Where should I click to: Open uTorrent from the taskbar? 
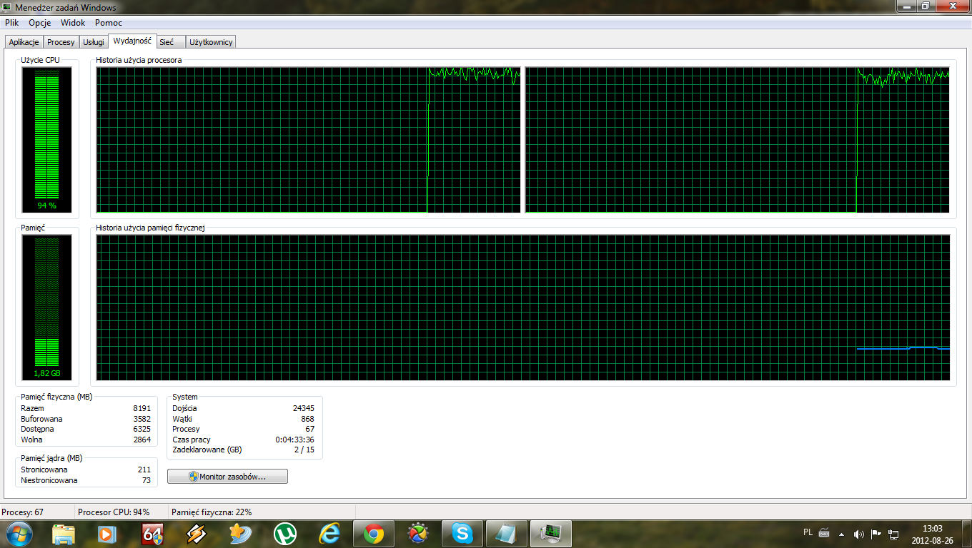click(x=285, y=534)
